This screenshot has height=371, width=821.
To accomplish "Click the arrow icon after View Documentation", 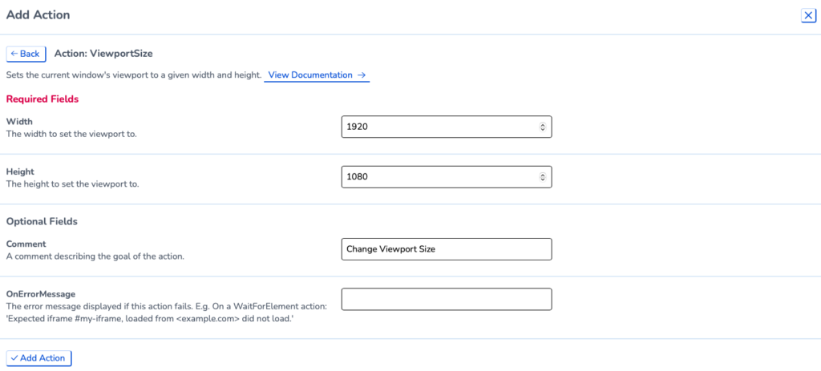I will coord(361,75).
